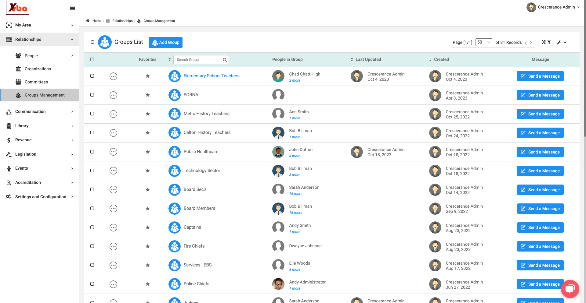Select Groups Management in sidebar
Image resolution: width=586 pixels, height=303 pixels.
pyautogui.click(x=40, y=95)
